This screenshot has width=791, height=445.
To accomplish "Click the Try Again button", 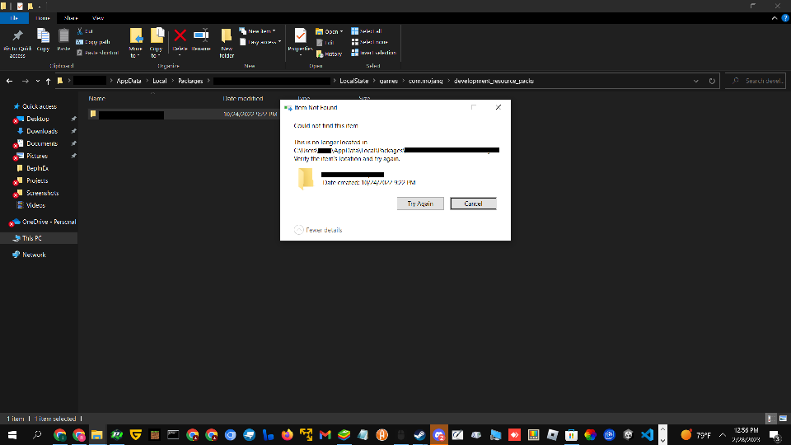I will click(420, 204).
